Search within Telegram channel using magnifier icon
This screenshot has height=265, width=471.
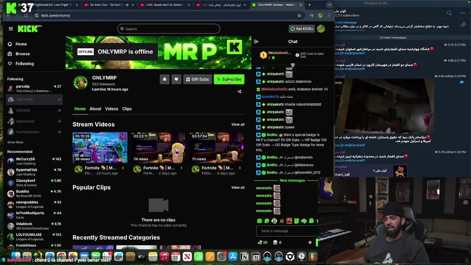(x=449, y=13)
